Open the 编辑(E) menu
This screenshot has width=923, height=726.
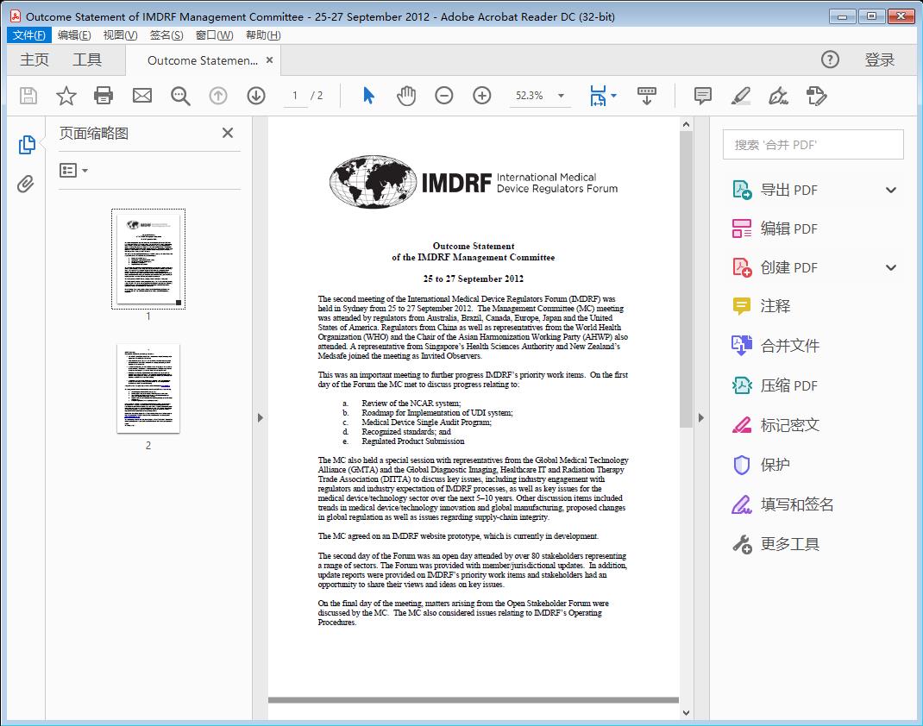coord(74,35)
